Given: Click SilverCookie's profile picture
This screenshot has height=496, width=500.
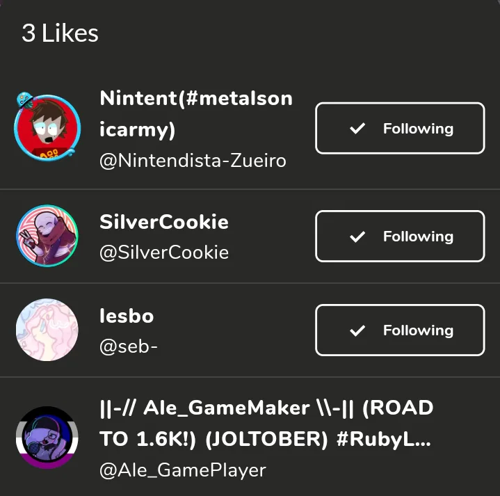Looking at the screenshot, I should tap(47, 237).
